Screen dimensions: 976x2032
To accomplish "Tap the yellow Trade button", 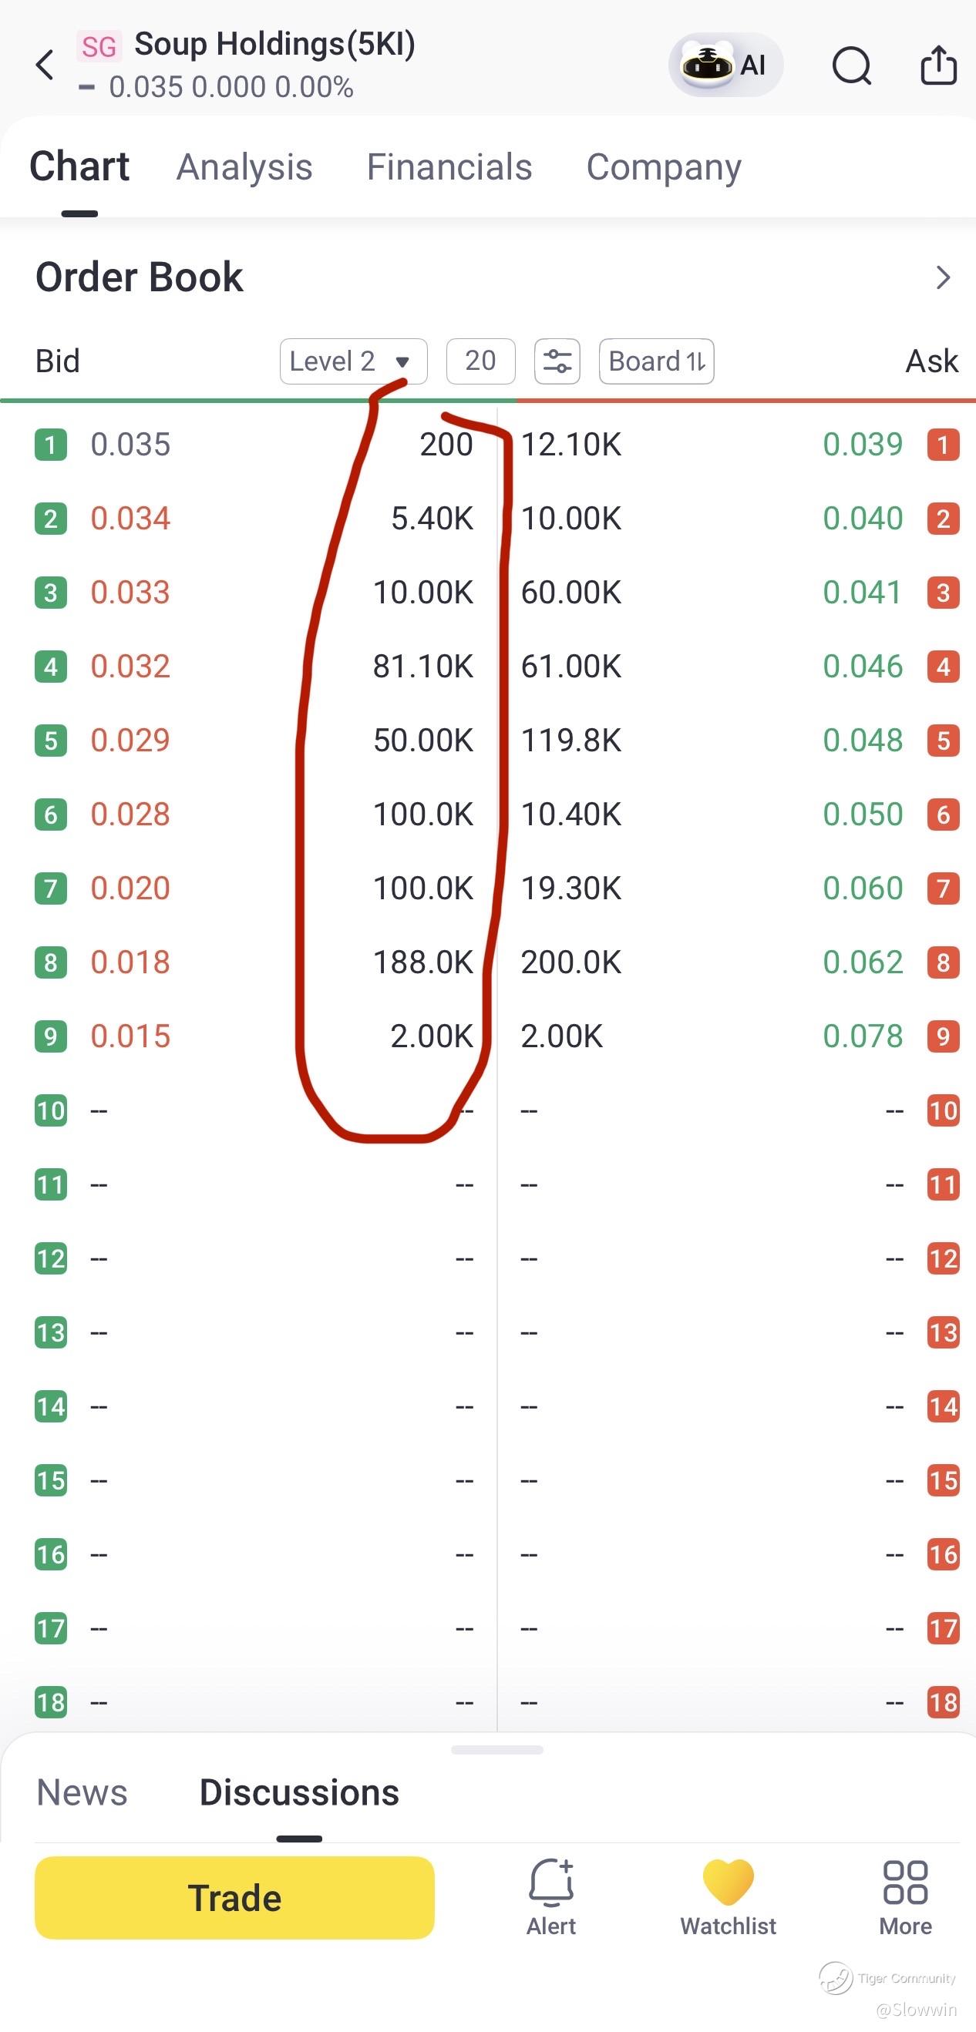I will (234, 1897).
